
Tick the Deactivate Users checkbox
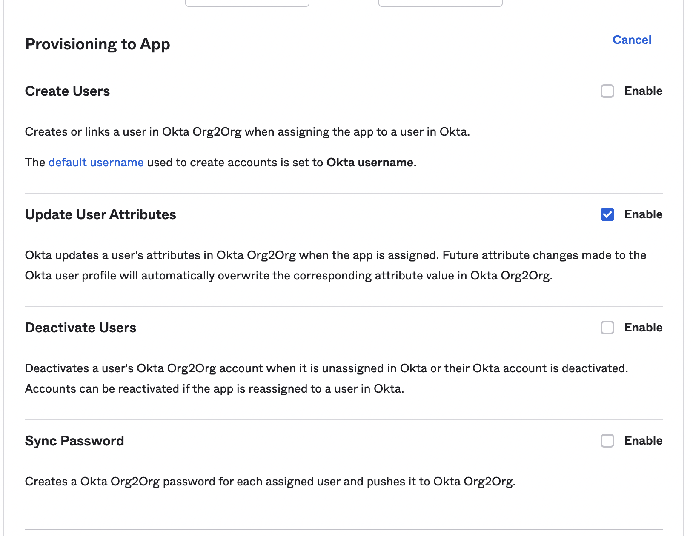[x=607, y=328]
